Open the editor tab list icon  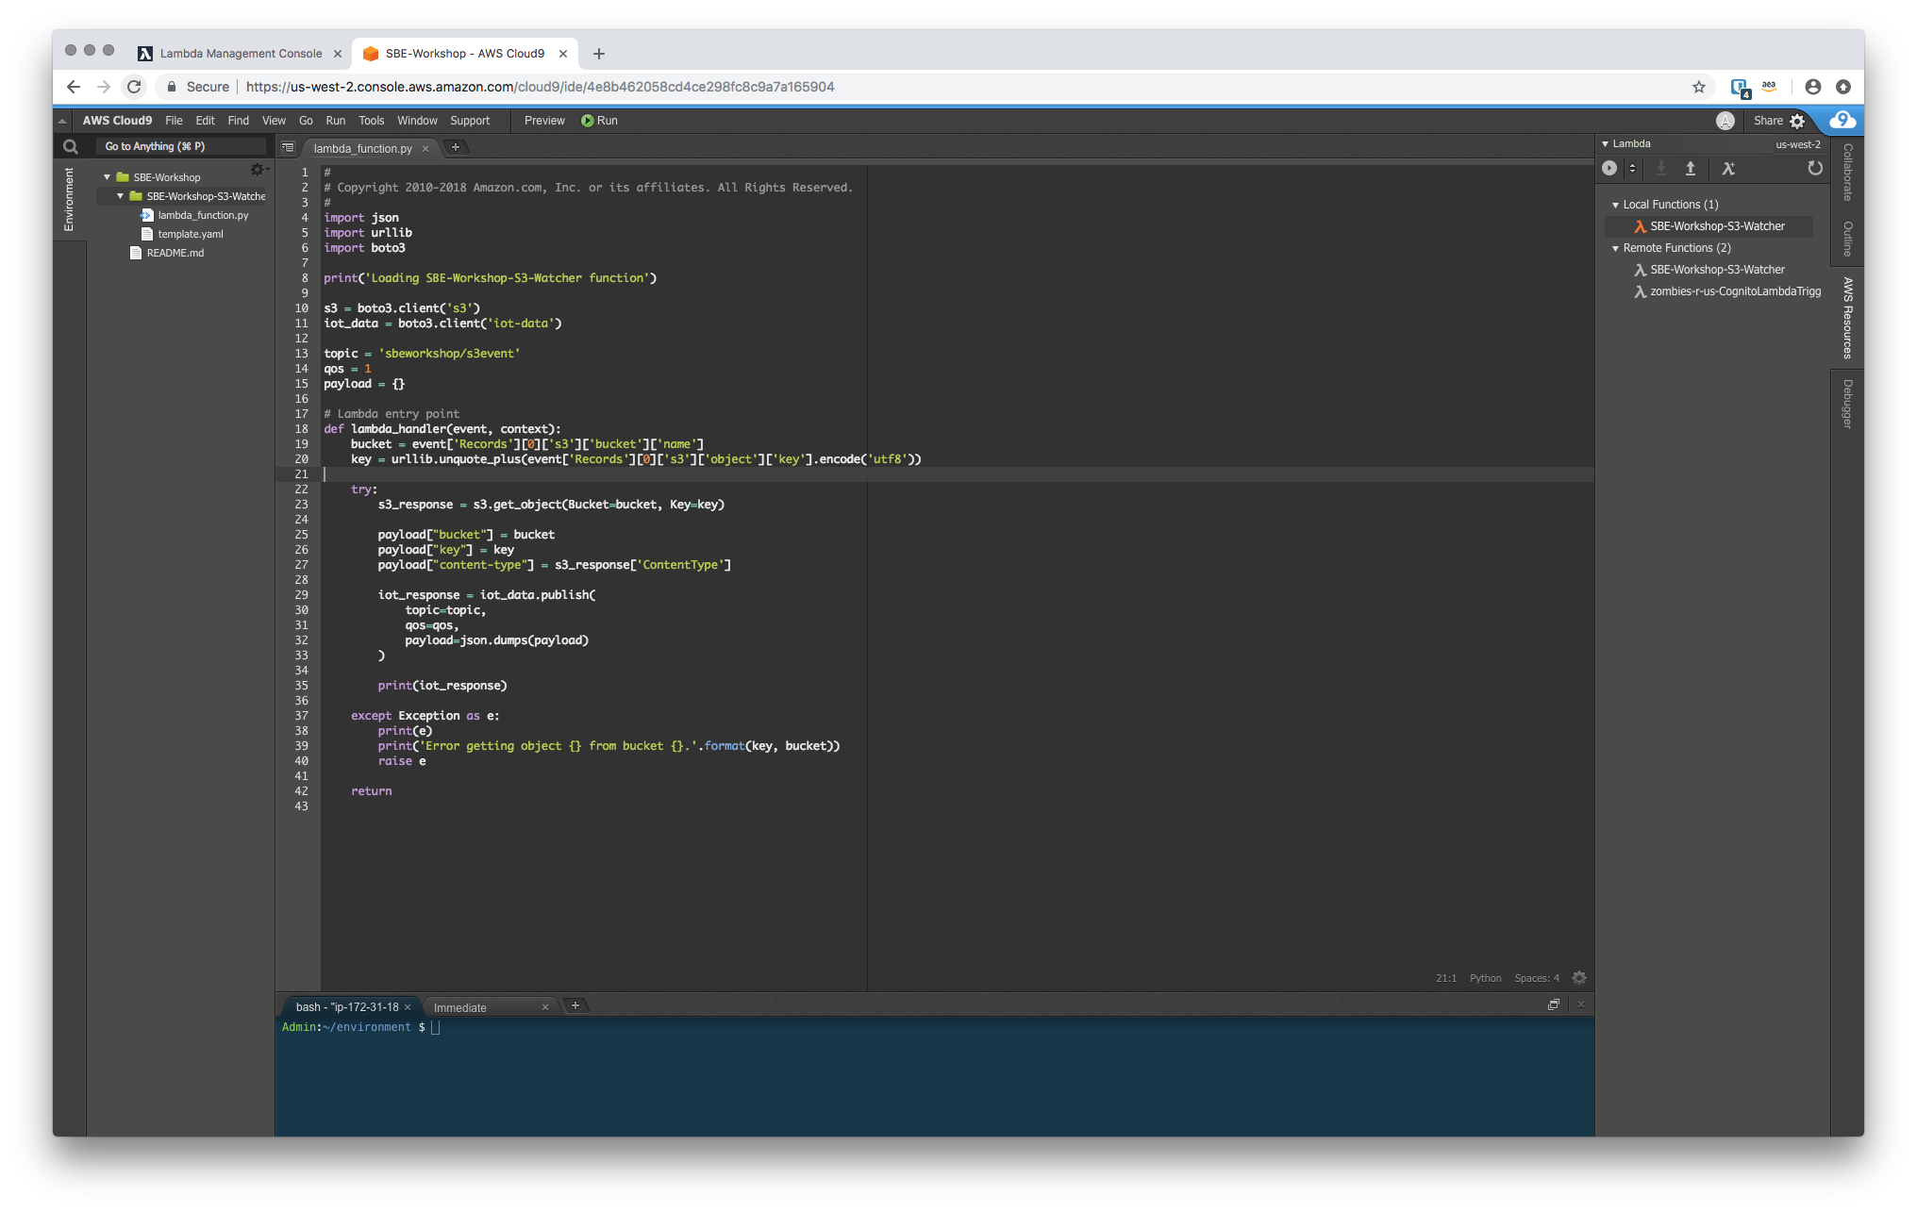288,148
